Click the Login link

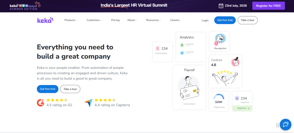pos(205,20)
